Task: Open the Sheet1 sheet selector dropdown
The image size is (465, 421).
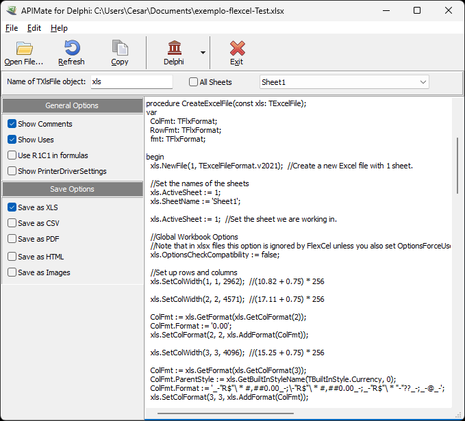Action: click(x=344, y=82)
